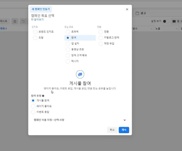The image size is (182, 151).
Task: Expand 캠페인 이름 지정 section chevron
Action: [x=125, y=120]
